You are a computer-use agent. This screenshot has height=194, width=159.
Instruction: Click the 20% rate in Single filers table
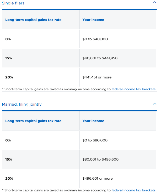click(x=9, y=77)
